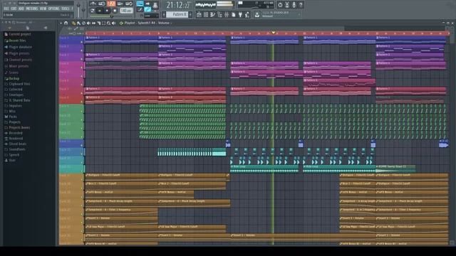Click the Stop button in transport
The height and width of the screenshot is (256, 456).
pyautogui.click(x=107, y=11)
